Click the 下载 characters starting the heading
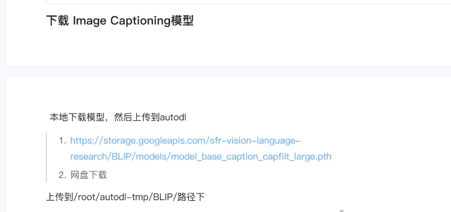451x212 pixels. 58,21
